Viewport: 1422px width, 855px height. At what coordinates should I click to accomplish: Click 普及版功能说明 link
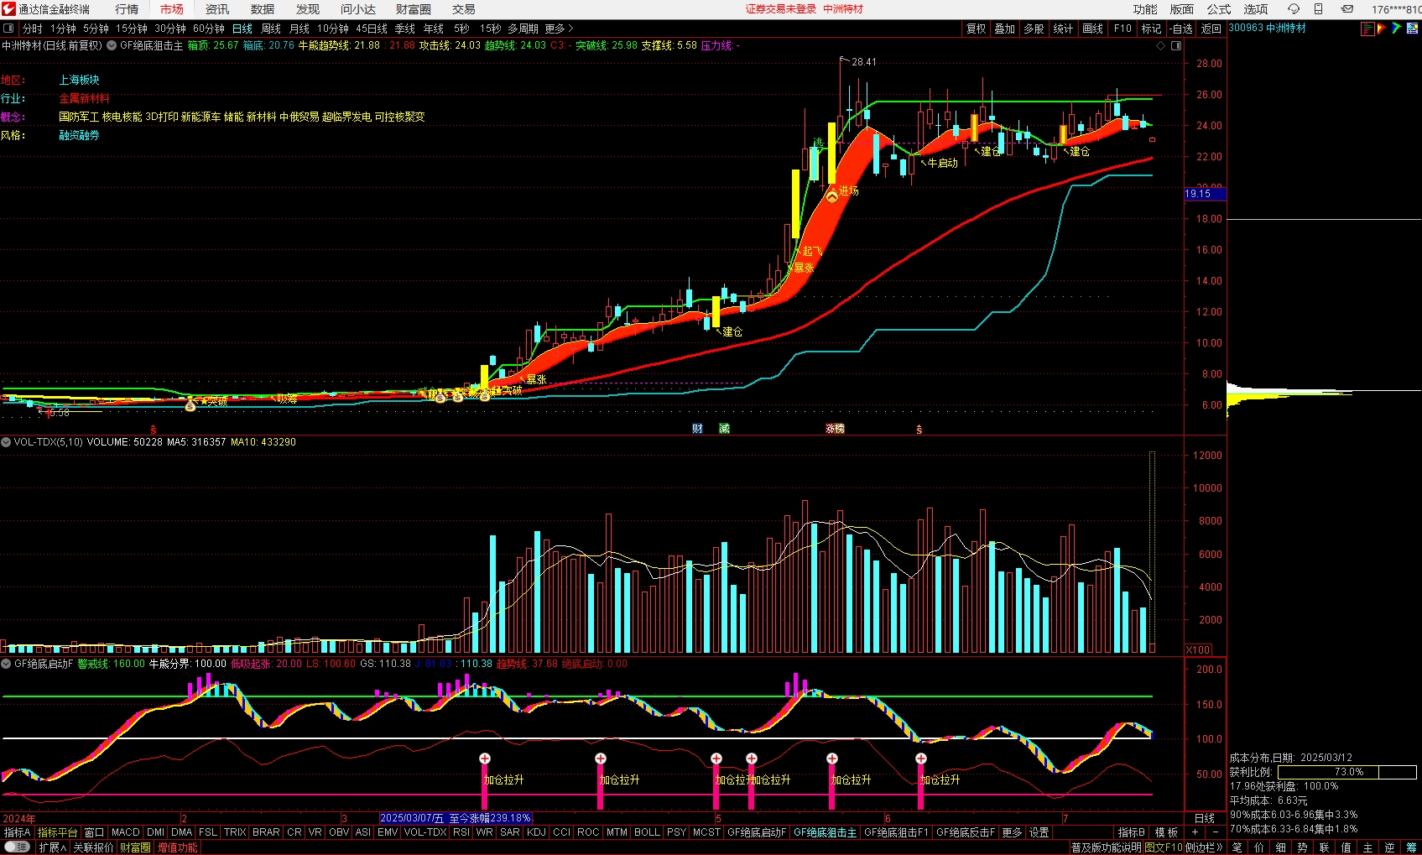pyautogui.click(x=1106, y=847)
